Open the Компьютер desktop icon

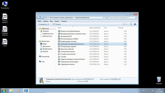pos(5,5)
